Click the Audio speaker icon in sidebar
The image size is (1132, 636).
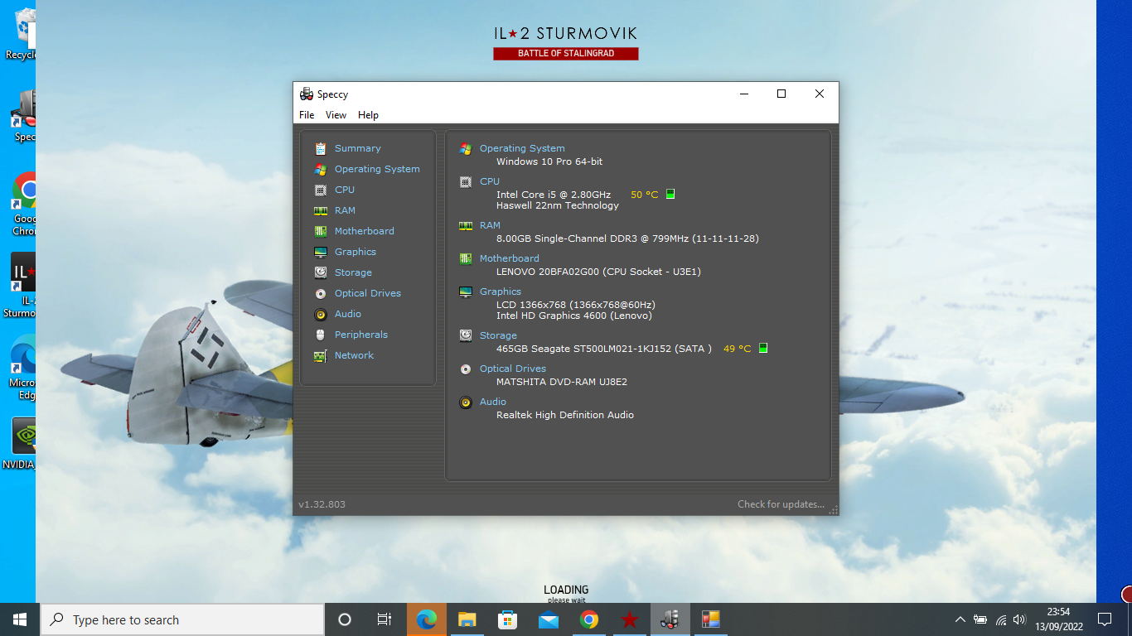click(321, 315)
